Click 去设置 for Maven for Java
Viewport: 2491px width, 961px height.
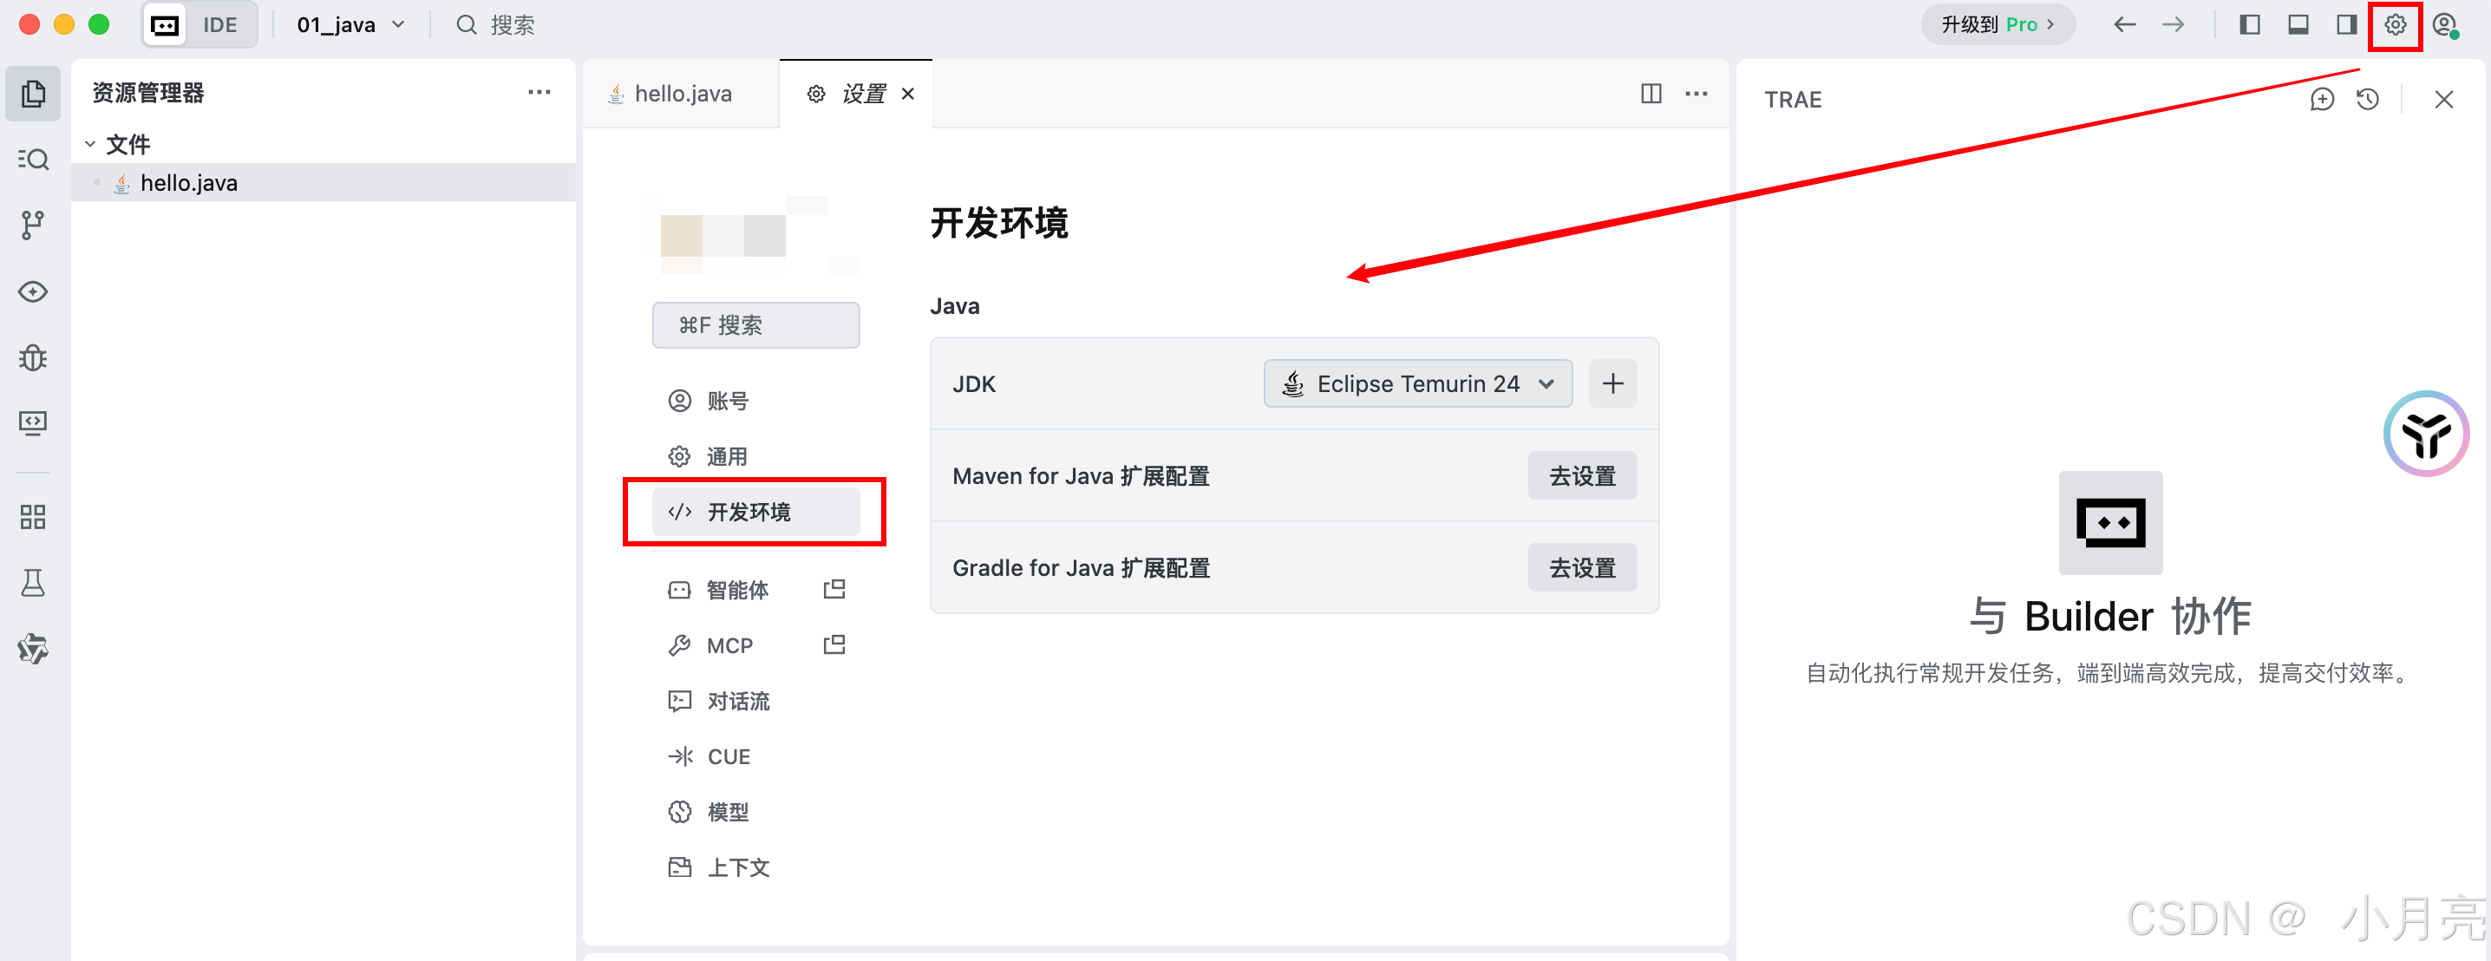(1581, 475)
